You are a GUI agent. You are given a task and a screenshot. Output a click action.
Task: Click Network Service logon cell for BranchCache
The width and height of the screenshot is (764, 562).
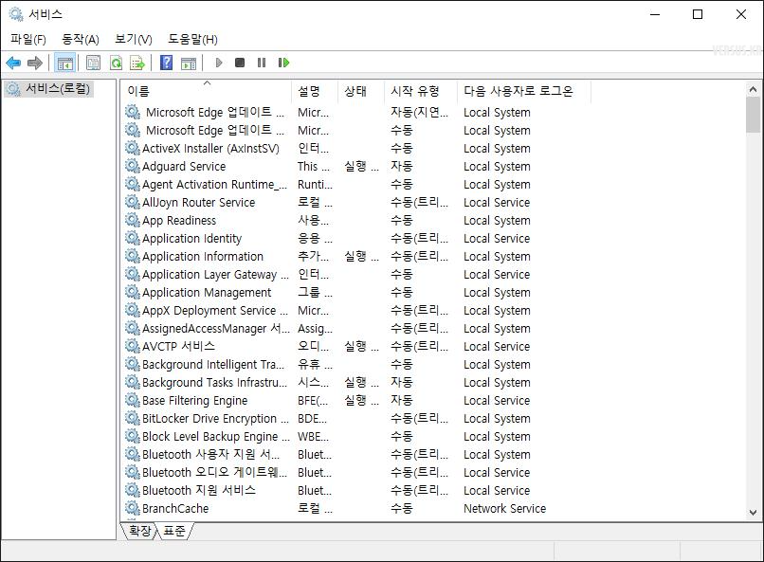pyautogui.click(x=504, y=508)
